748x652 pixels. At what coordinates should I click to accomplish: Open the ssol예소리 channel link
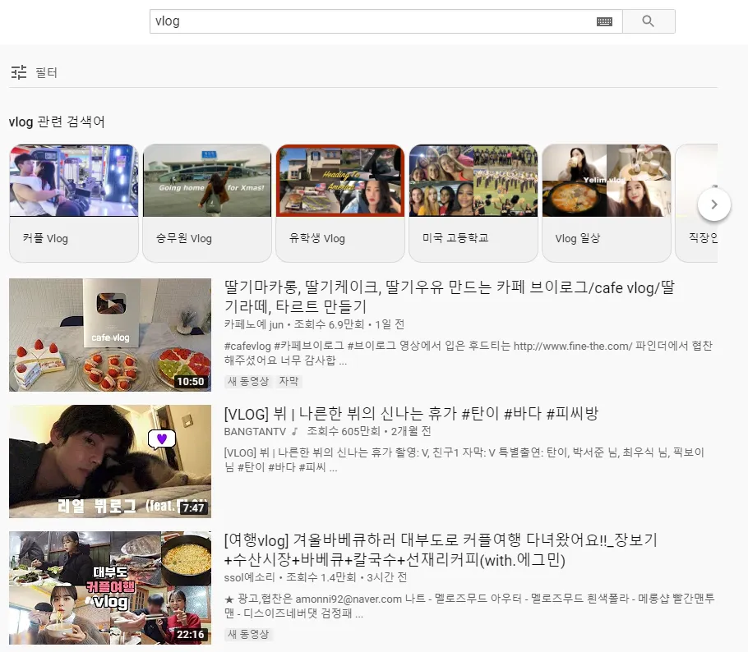250,577
